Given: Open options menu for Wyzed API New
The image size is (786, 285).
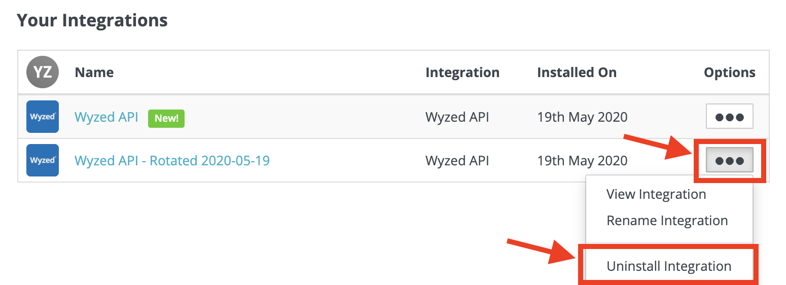Looking at the screenshot, I should tap(729, 117).
